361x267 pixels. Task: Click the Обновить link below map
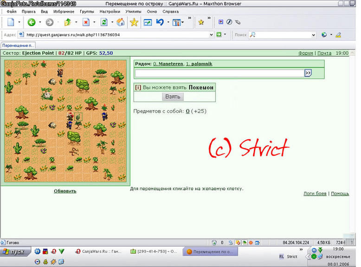point(65,191)
